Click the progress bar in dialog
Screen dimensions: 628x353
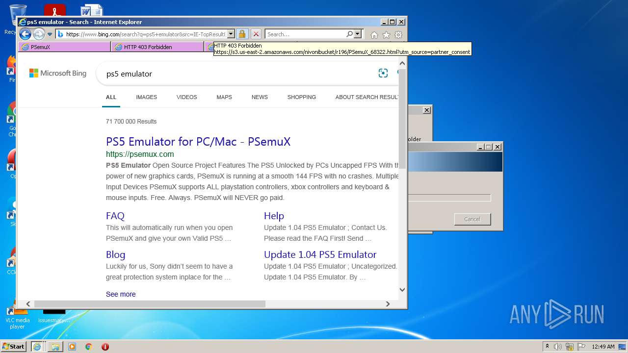pyautogui.click(x=449, y=198)
